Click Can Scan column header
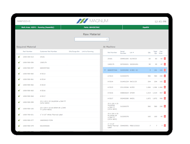The height and width of the screenshot is (144, 190). click(161, 52)
